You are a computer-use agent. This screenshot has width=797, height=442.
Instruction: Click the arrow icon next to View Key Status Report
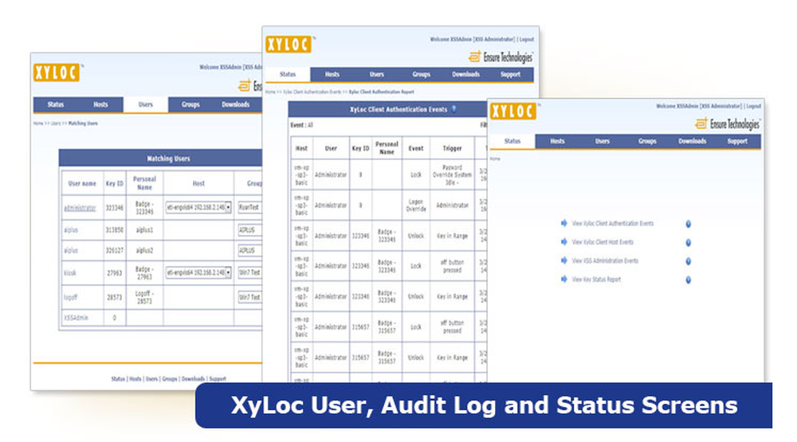[x=563, y=279]
